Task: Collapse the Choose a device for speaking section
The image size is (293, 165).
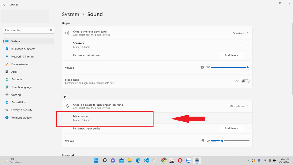Action: click(248, 106)
